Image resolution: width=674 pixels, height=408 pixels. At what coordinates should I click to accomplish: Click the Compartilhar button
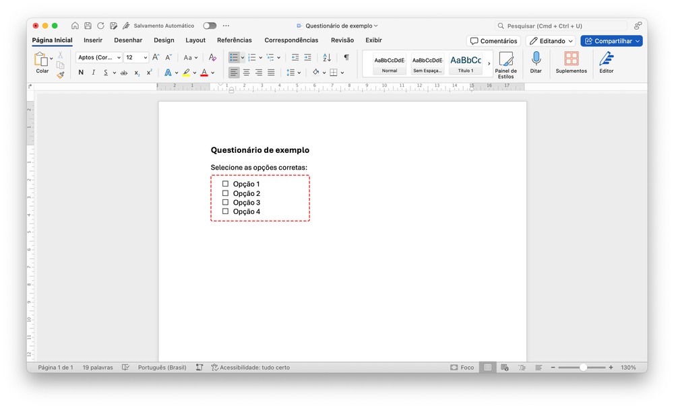pos(611,41)
